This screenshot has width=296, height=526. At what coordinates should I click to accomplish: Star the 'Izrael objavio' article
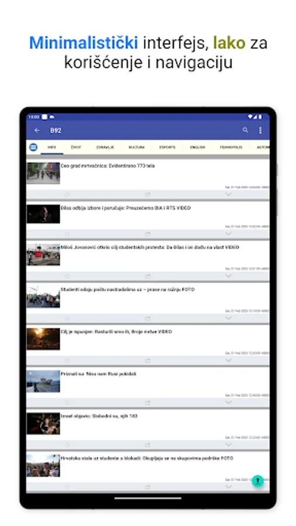(x=67, y=445)
